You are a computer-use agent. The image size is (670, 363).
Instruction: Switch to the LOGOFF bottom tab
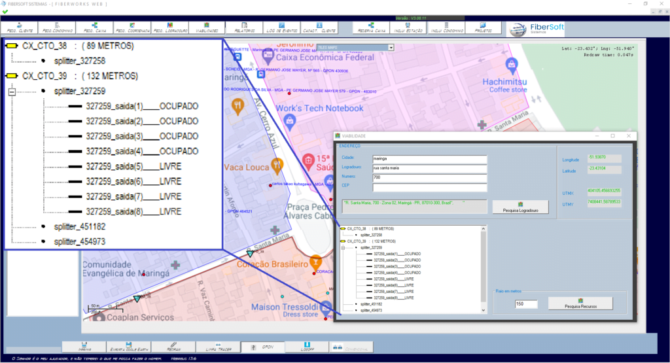tap(306, 347)
